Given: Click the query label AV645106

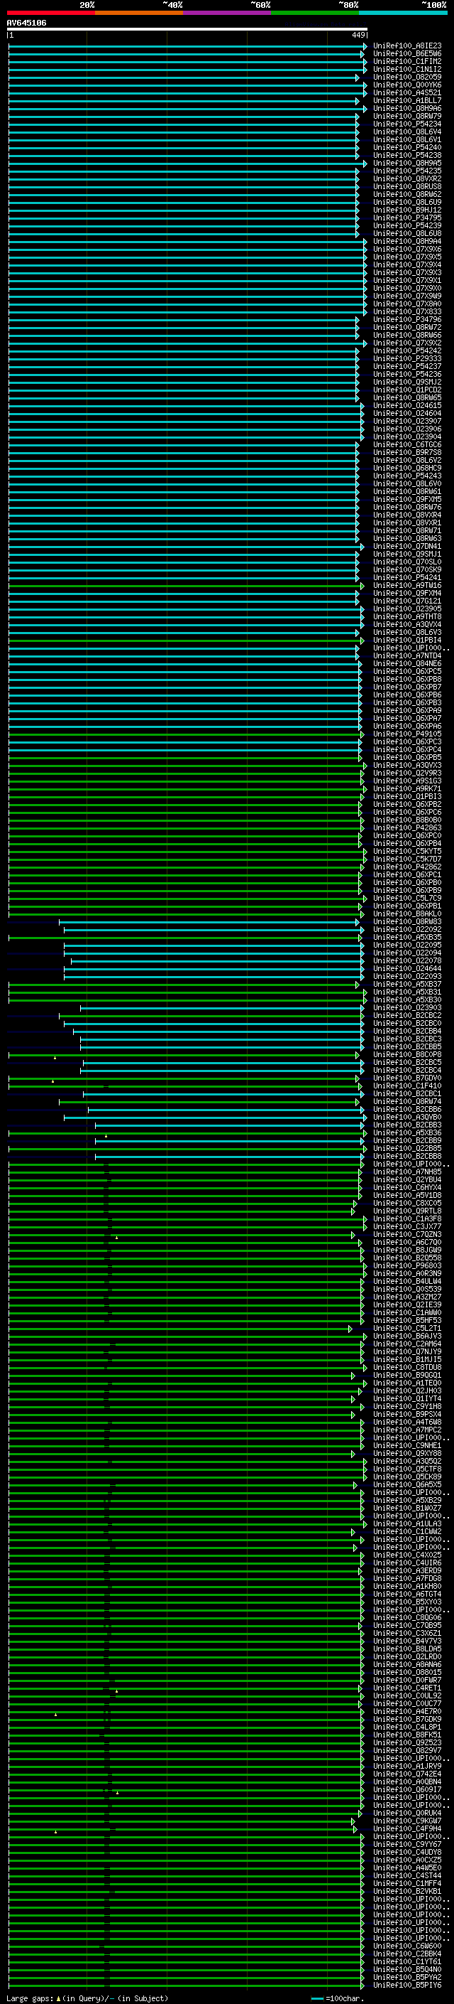Looking at the screenshot, I should (26, 23).
